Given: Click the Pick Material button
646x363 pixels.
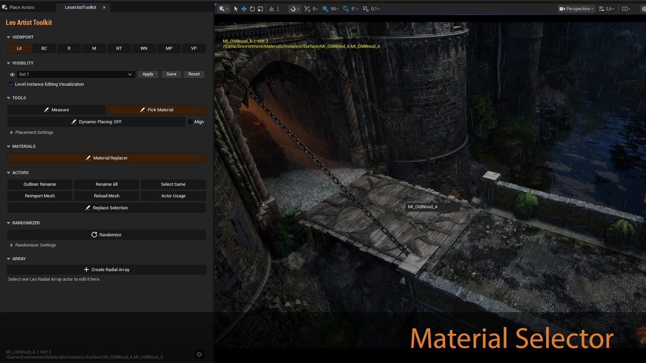Looking at the screenshot, I should pos(156,110).
